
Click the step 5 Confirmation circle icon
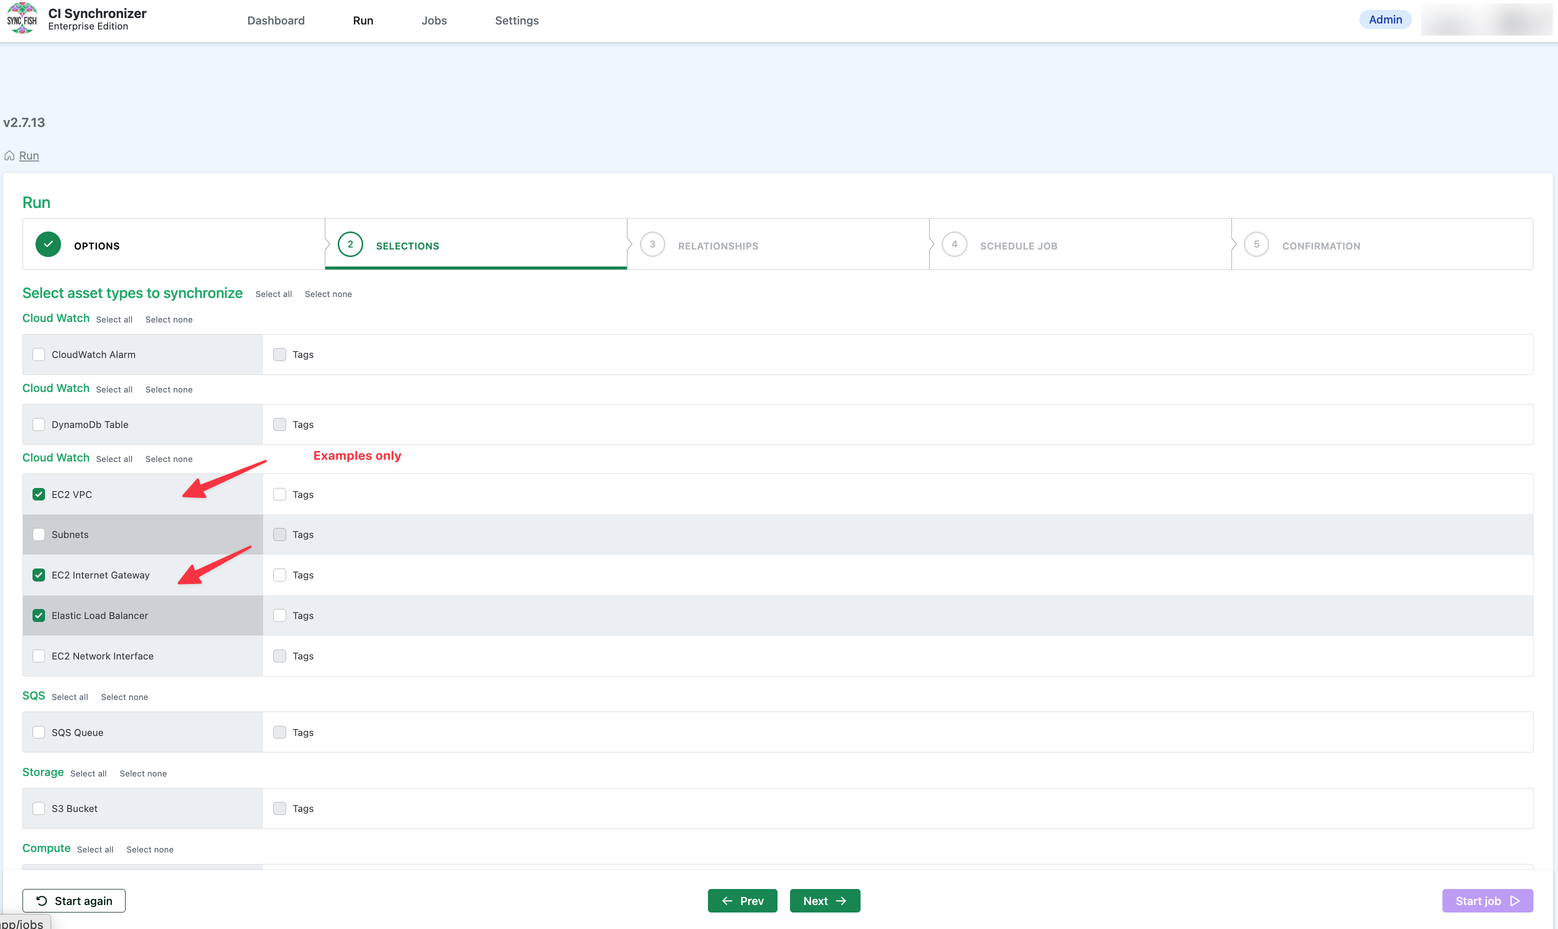[1256, 245]
